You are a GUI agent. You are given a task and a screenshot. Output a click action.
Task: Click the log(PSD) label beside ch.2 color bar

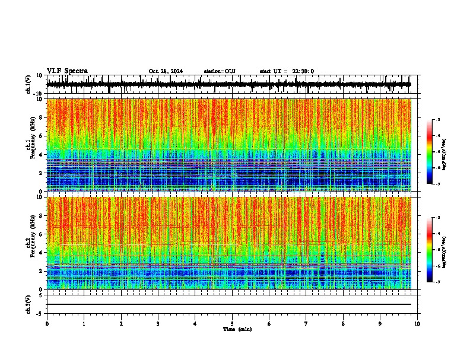coord(444,252)
